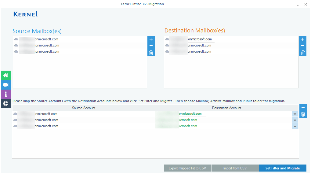
Task: Click cloud icon of third destination mailbox
Action: pyautogui.click(x=167, y=52)
